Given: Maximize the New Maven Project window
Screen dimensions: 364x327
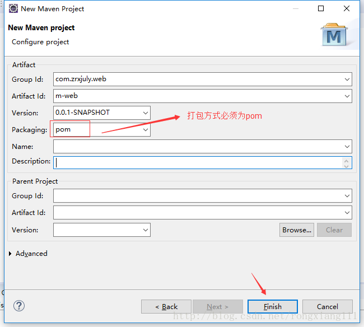Looking at the screenshot, I should [x=321, y=8].
